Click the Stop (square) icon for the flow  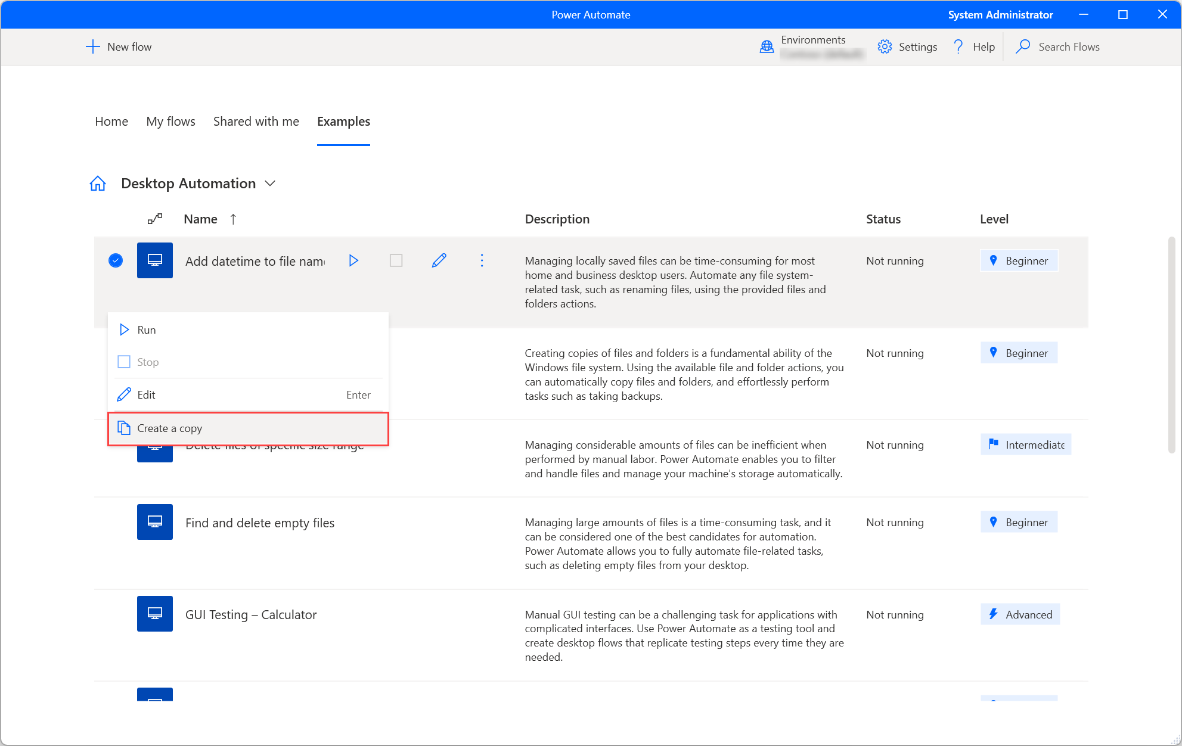point(395,261)
